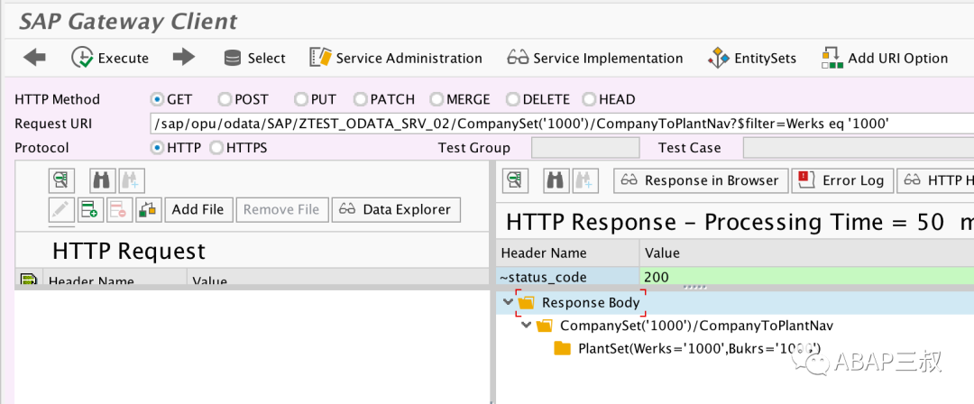Collapse the CompanyToPlantNav tree node
974x404 pixels.
tap(527, 325)
